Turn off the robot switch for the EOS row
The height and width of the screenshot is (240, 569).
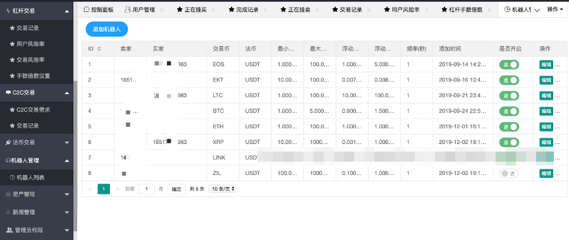click(509, 64)
